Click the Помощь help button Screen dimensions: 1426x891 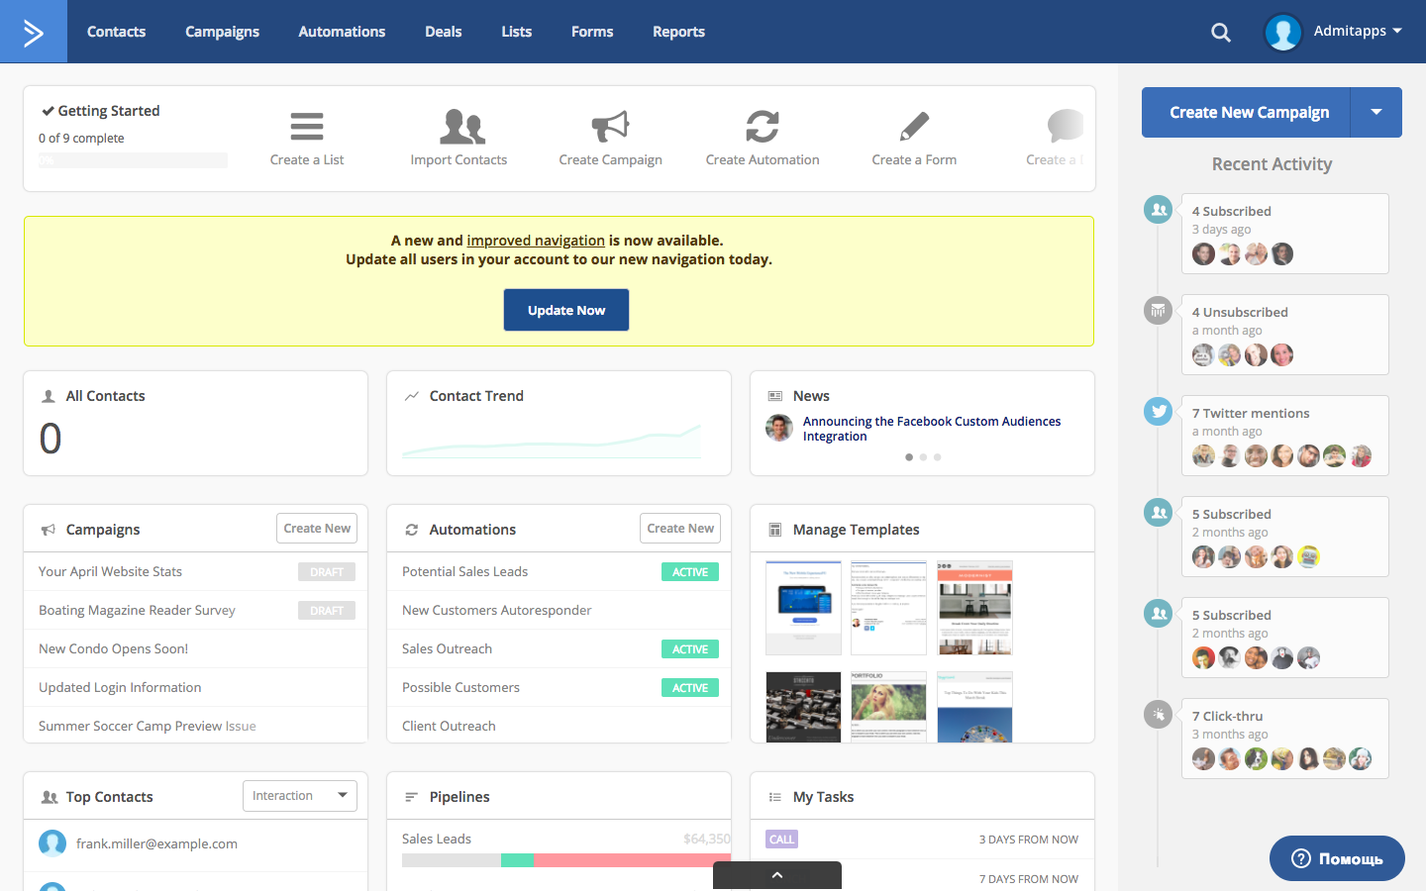1337,859
